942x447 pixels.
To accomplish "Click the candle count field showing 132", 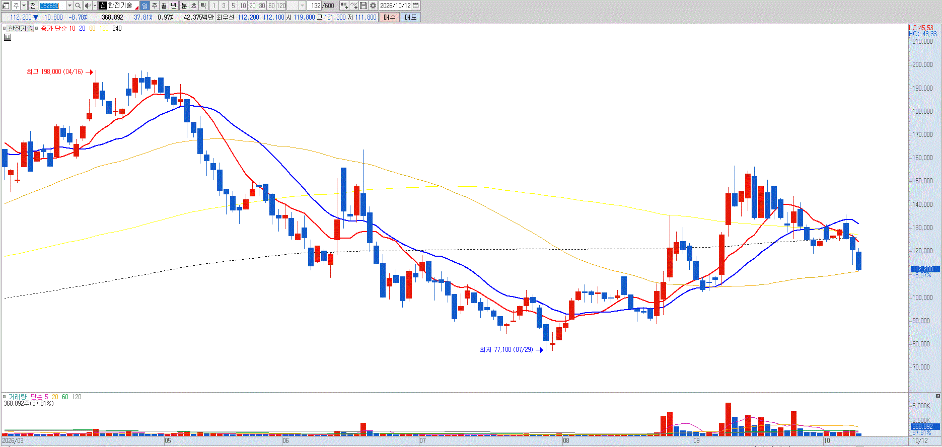I will pyautogui.click(x=315, y=6).
